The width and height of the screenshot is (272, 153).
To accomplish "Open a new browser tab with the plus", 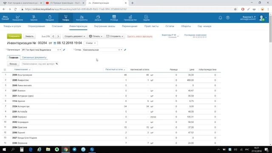I will click(132, 3).
